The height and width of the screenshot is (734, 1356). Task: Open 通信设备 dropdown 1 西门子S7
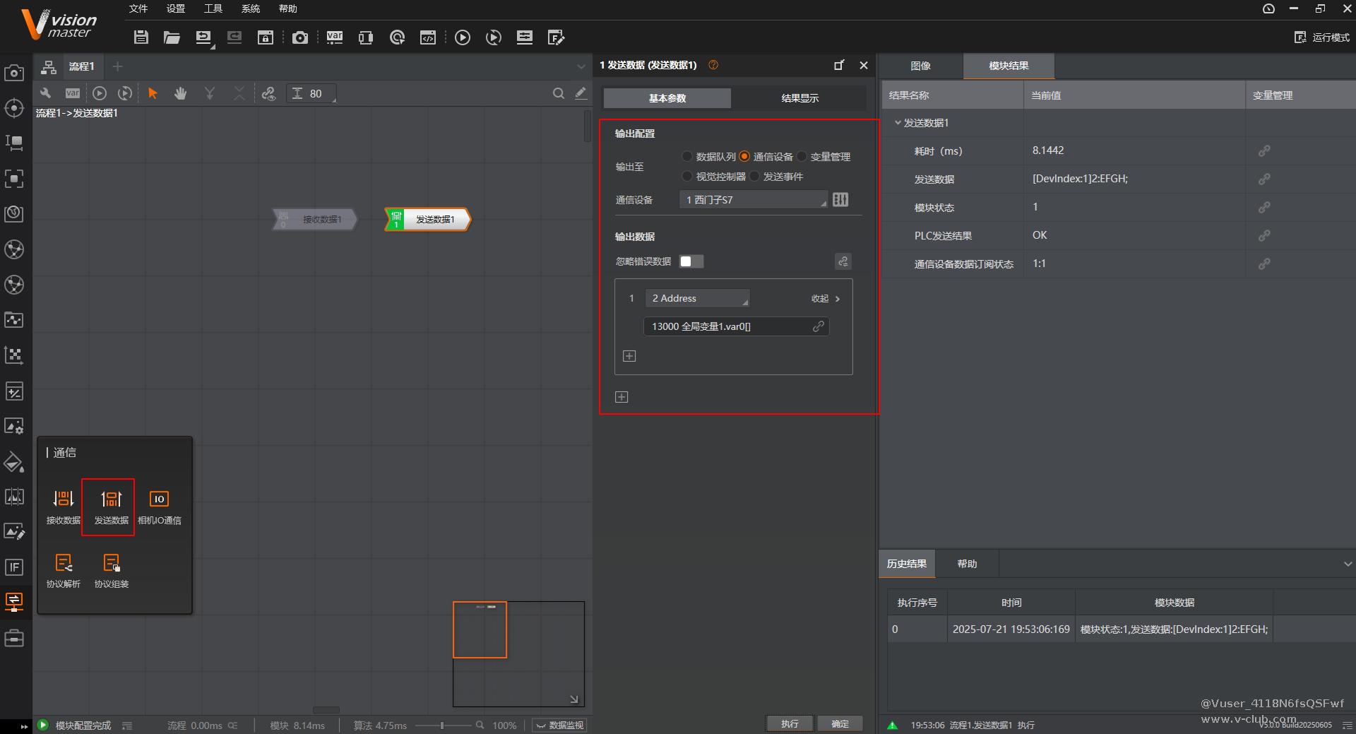(x=754, y=200)
